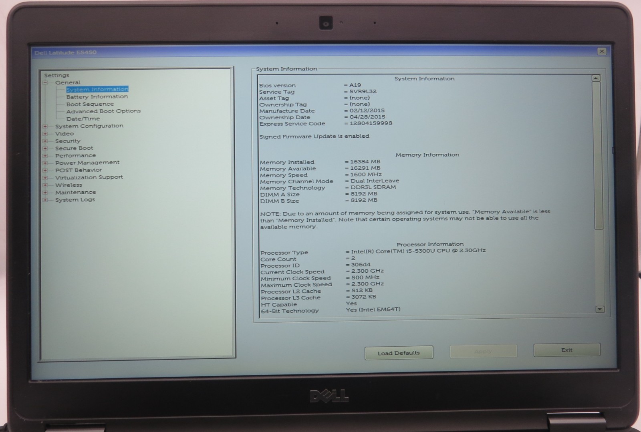The image size is (641, 432).
Task: Click the scrollbar down arrow
Action: [599, 309]
